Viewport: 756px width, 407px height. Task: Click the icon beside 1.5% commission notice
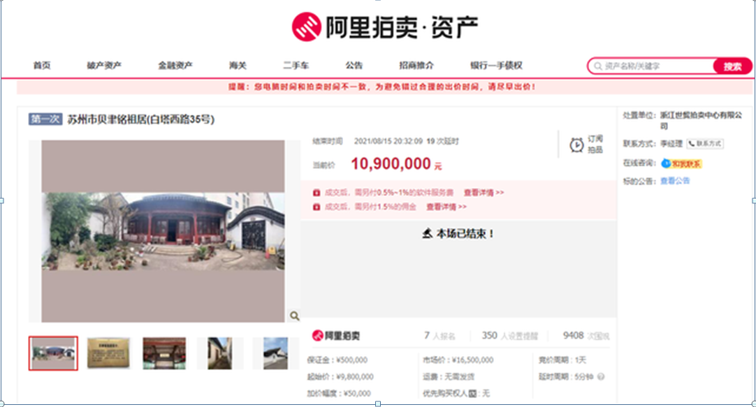(317, 207)
